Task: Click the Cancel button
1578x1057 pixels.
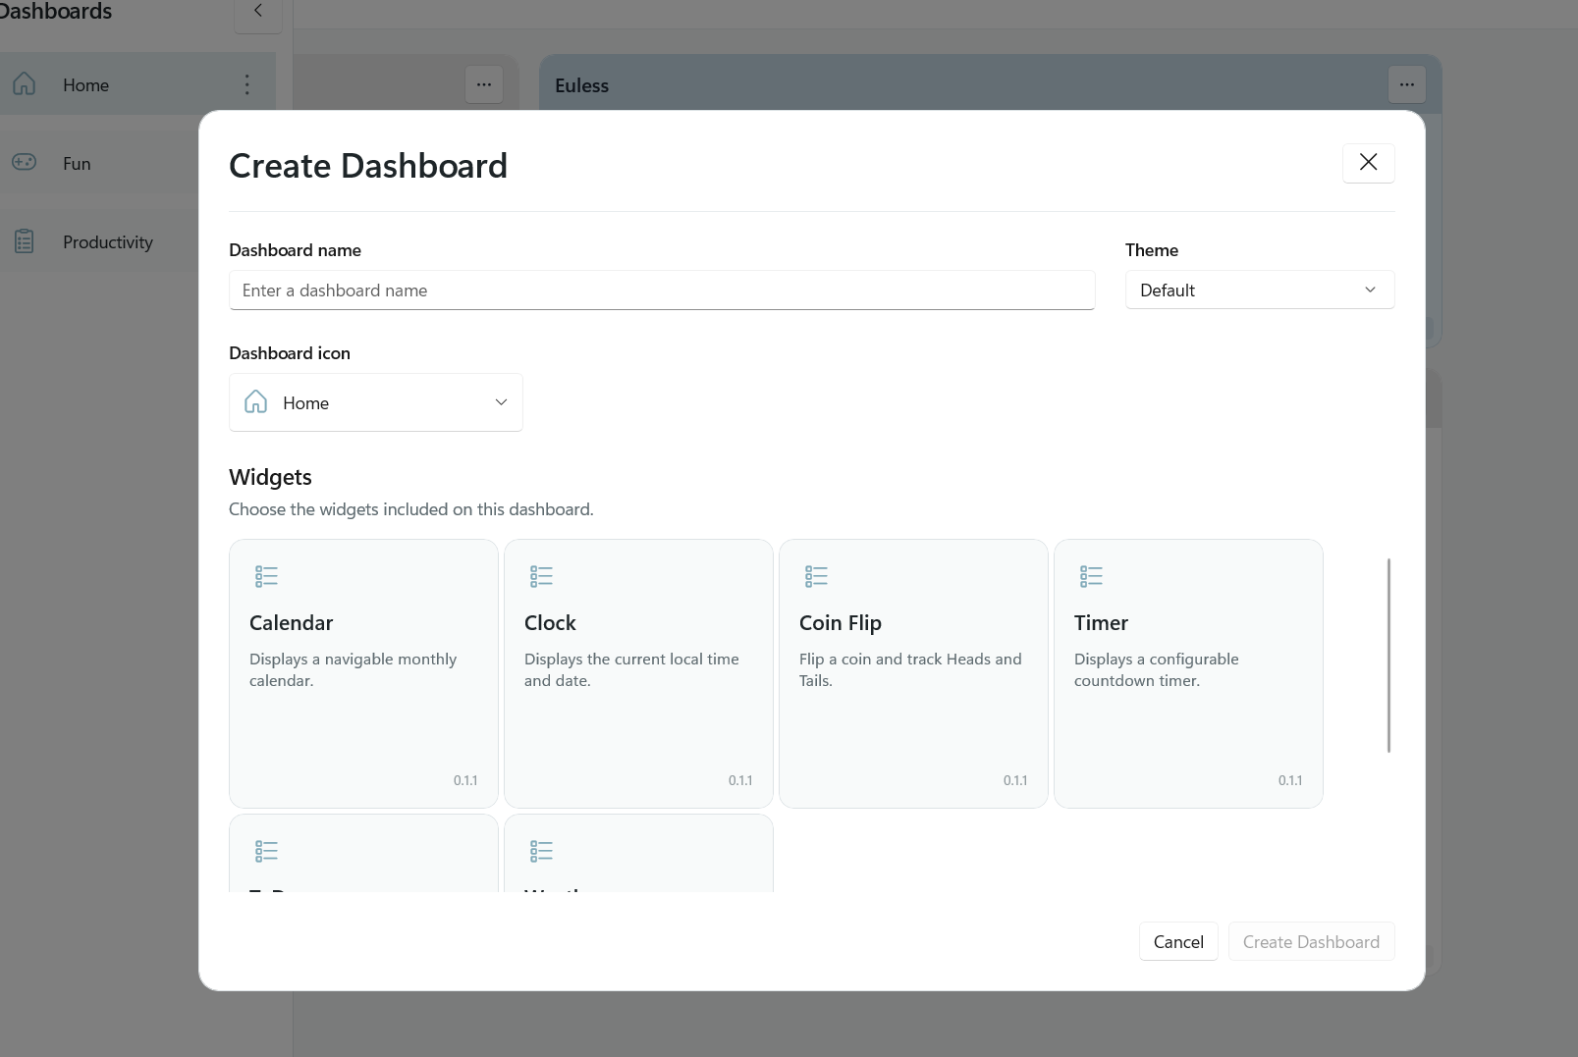Action: point(1178,941)
